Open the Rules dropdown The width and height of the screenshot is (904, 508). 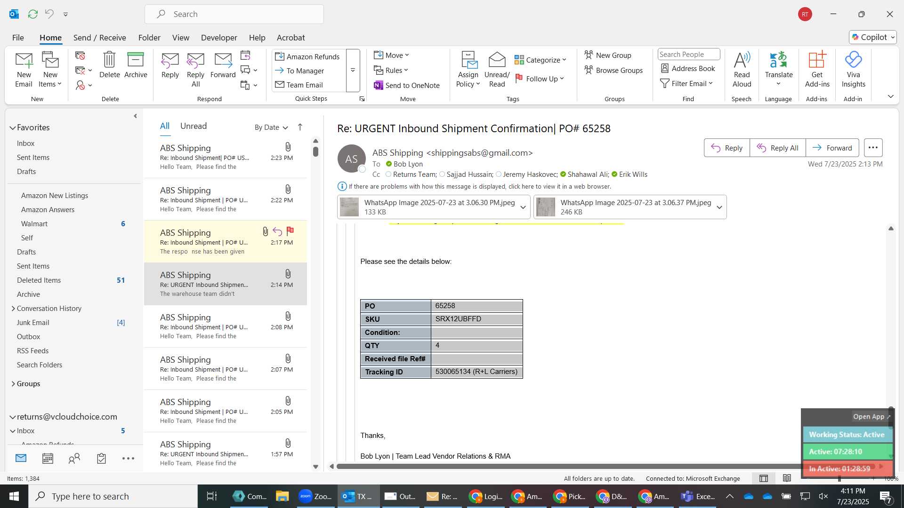coord(391,71)
